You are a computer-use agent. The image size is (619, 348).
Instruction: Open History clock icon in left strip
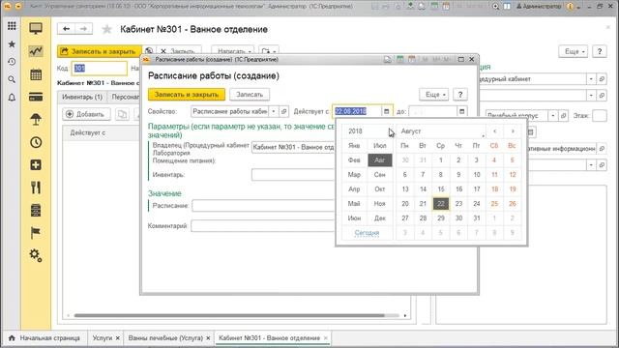click(12, 62)
